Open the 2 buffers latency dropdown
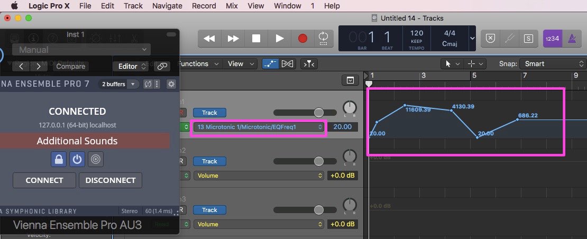 tap(118, 84)
